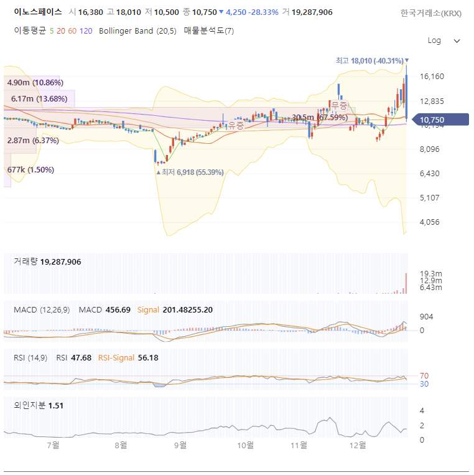Click the MACD Signal value label
474x475 pixels.
tap(148, 310)
